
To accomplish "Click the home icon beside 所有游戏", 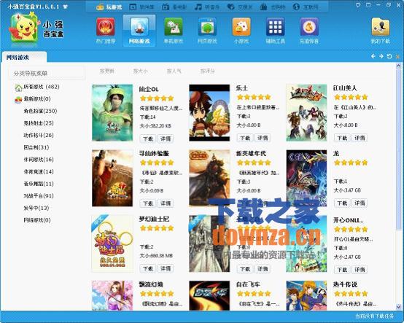I will click(18, 87).
